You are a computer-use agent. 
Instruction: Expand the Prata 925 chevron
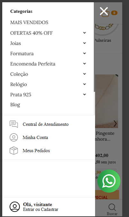(85, 94)
